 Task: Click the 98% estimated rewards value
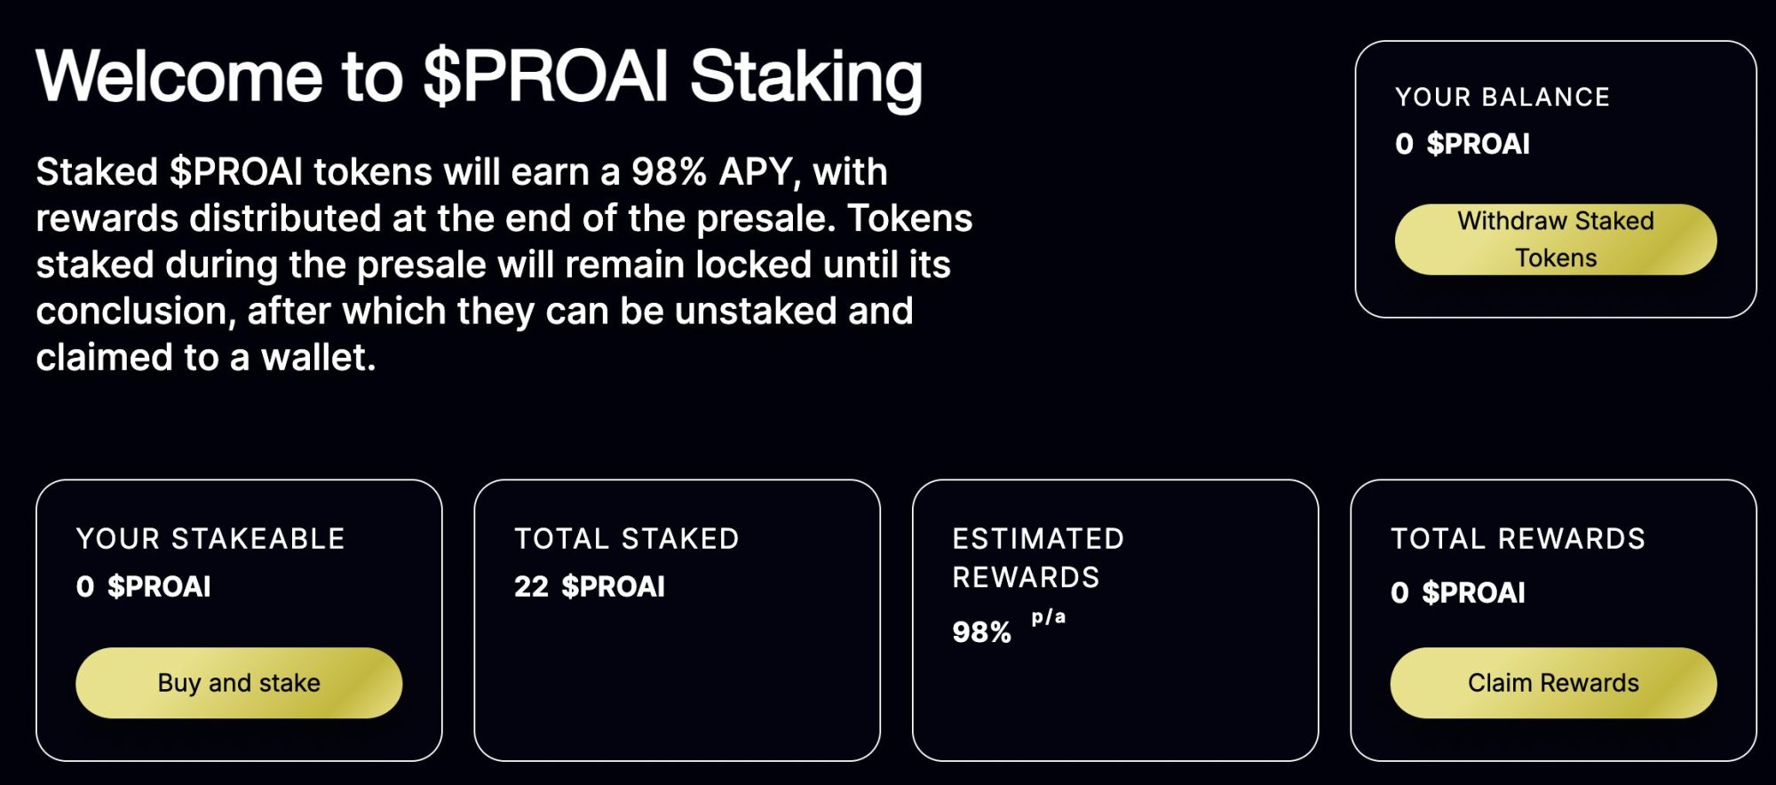click(x=981, y=632)
